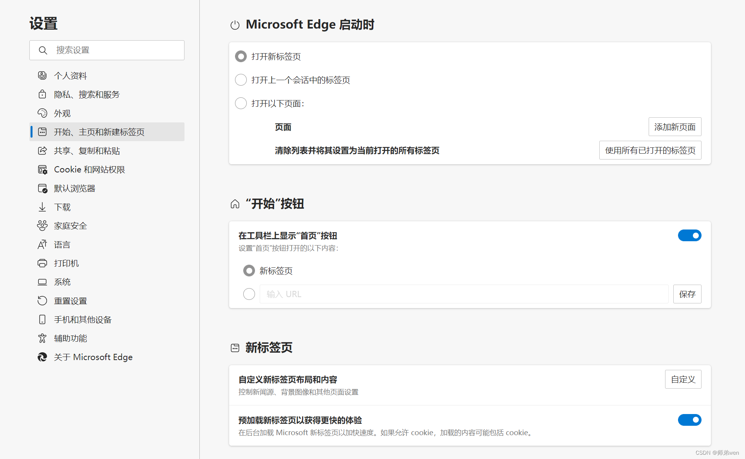Open 下载 settings section
This screenshot has width=745, height=459.
pyautogui.click(x=107, y=207)
